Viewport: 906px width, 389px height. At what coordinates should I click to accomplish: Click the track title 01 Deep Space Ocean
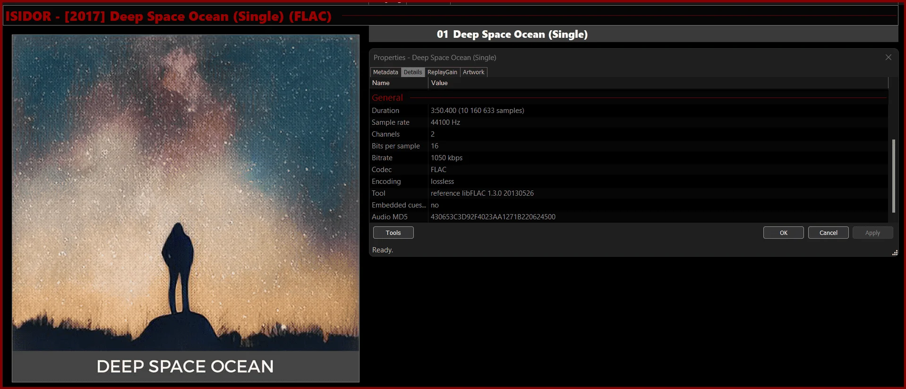coord(512,35)
